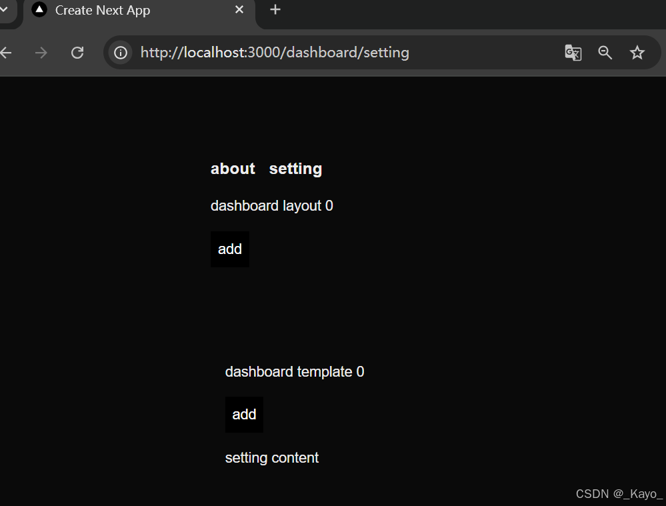Select the setting navigation link
Screen dimensions: 666x506
(295, 169)
